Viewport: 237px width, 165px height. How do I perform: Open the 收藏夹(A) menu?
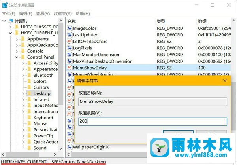pyautogui.click(x=62, y=14)
